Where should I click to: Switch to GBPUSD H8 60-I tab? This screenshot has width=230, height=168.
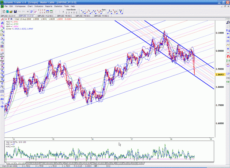[64, 16]
